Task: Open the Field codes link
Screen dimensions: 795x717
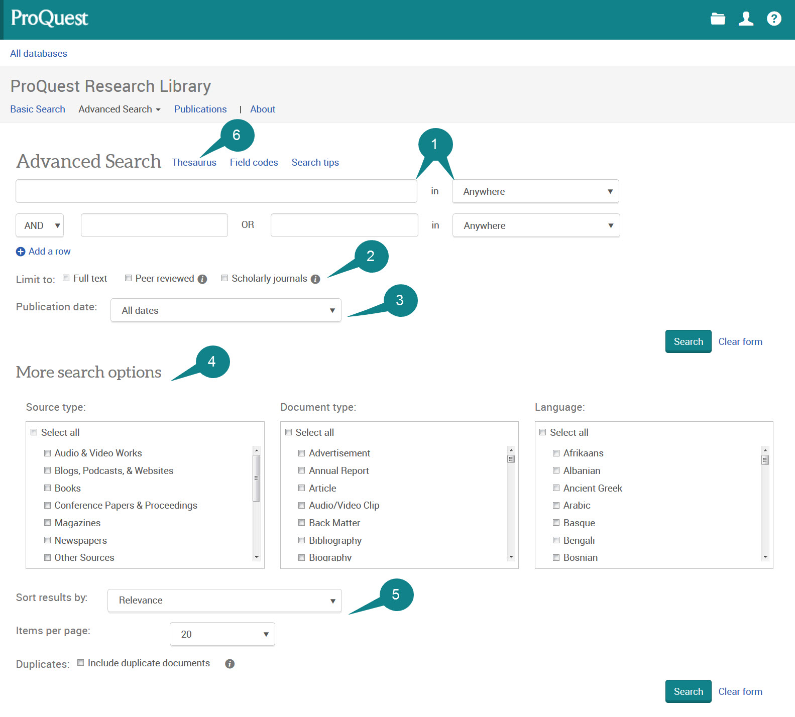Action: 254,162
